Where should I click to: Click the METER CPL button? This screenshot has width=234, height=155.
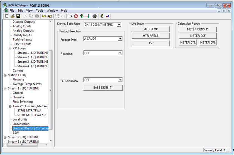[208, 42]
